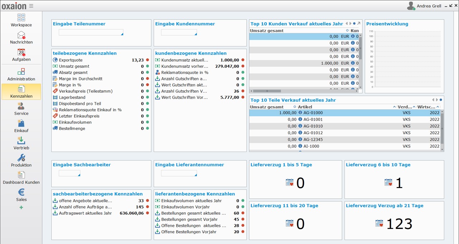The width and height of the screenshot is (459, 244).
Task: Click the Kundenumsatz vorher... value 279.047,00
Action: pos(227,66)
